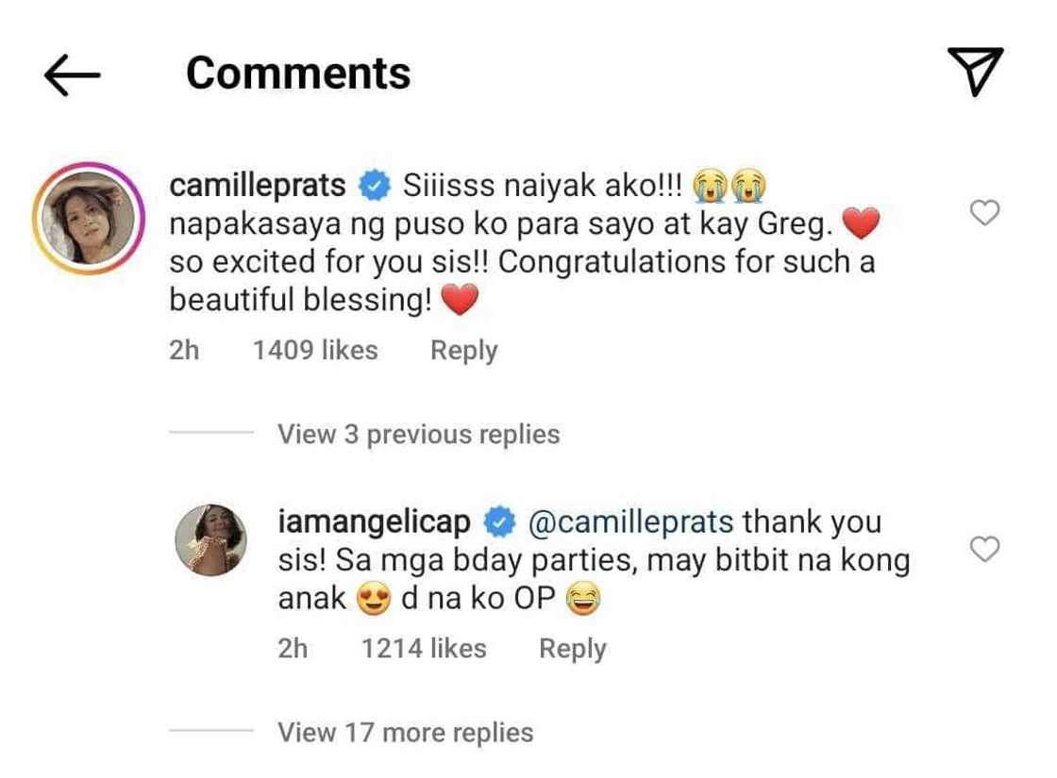
Task: Click the 2h timestamp on iamangelicap's reply
Action: 293,648
